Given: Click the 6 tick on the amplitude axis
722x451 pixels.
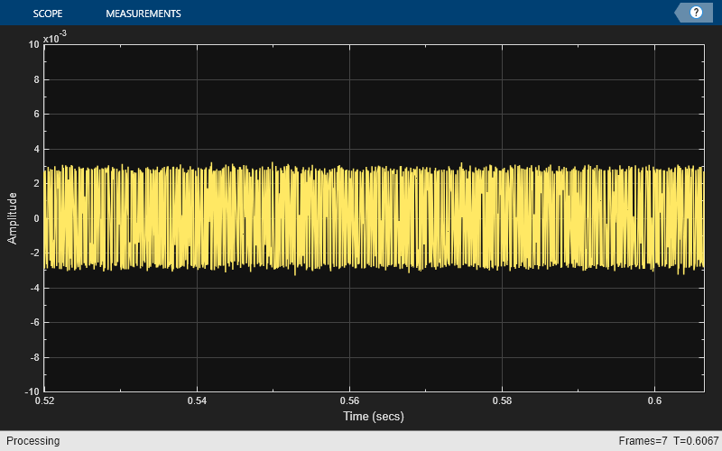Looking at the screenshot, I should [x=36, y=114].
